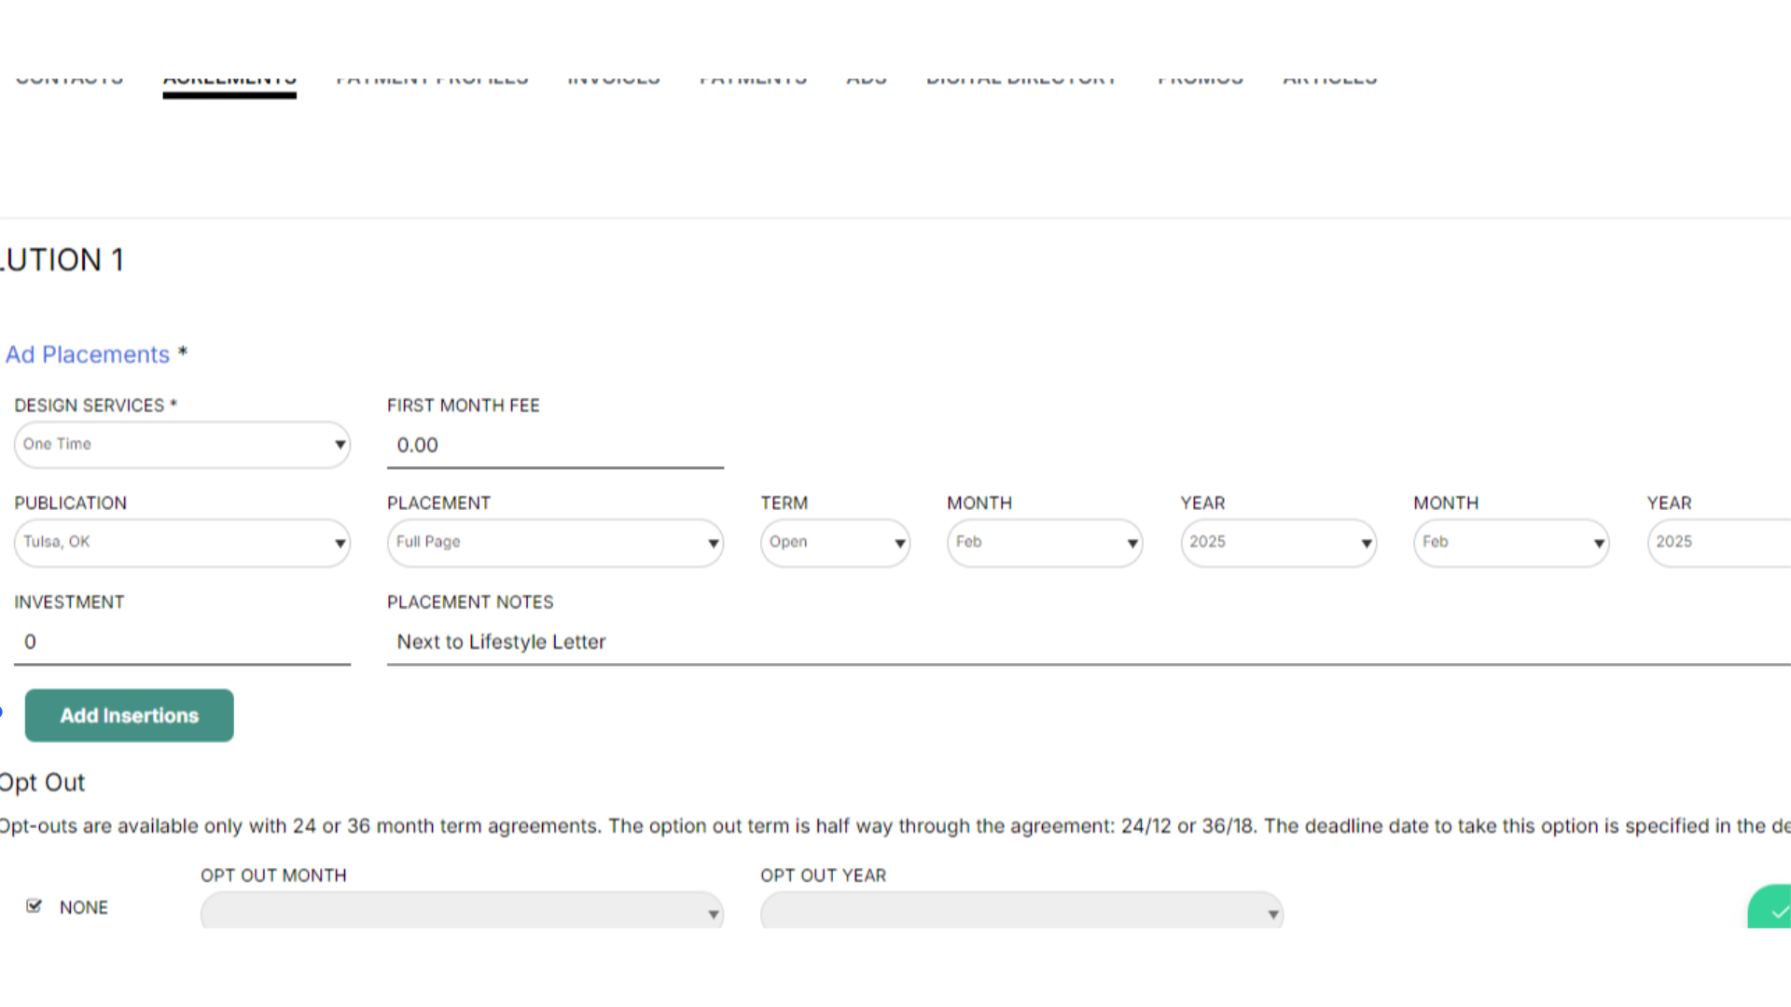Expand the Placement dropdown showing Full Page
This screenshot has width=1791, height=1007.
(555, 543)
